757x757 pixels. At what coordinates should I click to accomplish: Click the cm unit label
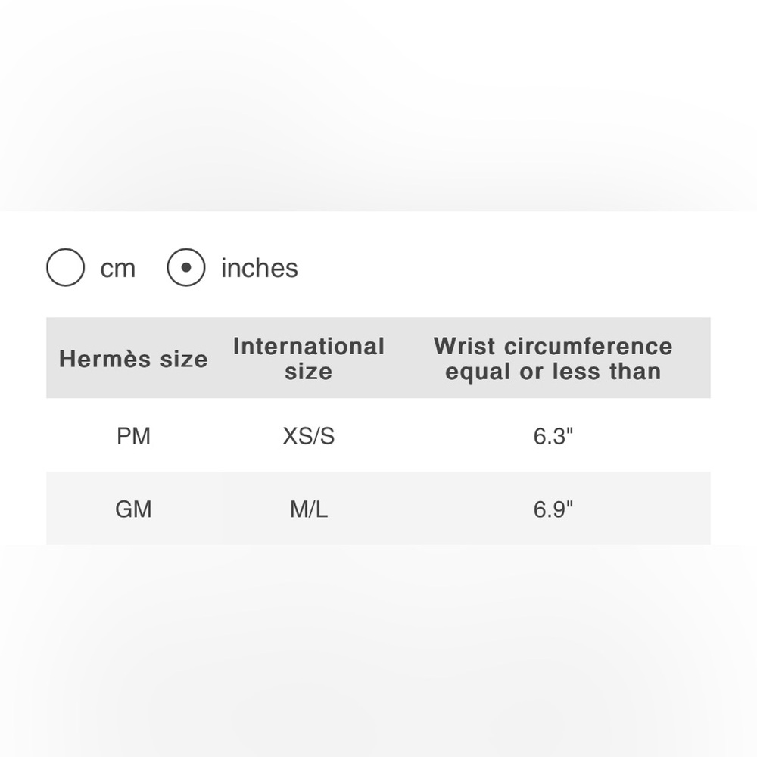click(118, 267)
